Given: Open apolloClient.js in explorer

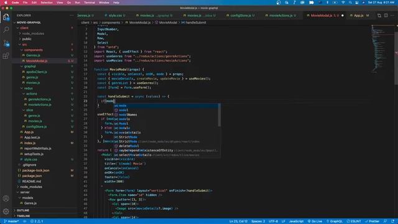Looking at the screenshot, I should coord(36,72).
